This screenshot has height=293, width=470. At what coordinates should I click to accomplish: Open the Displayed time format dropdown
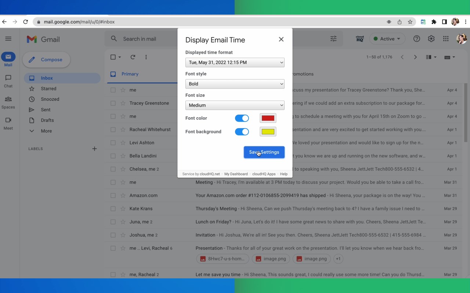pos(235,63)
